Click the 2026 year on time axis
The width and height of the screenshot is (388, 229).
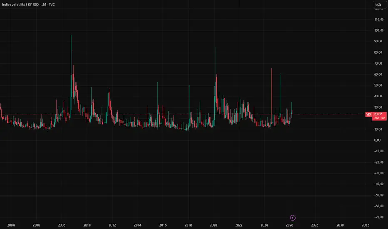coord(289,225)
